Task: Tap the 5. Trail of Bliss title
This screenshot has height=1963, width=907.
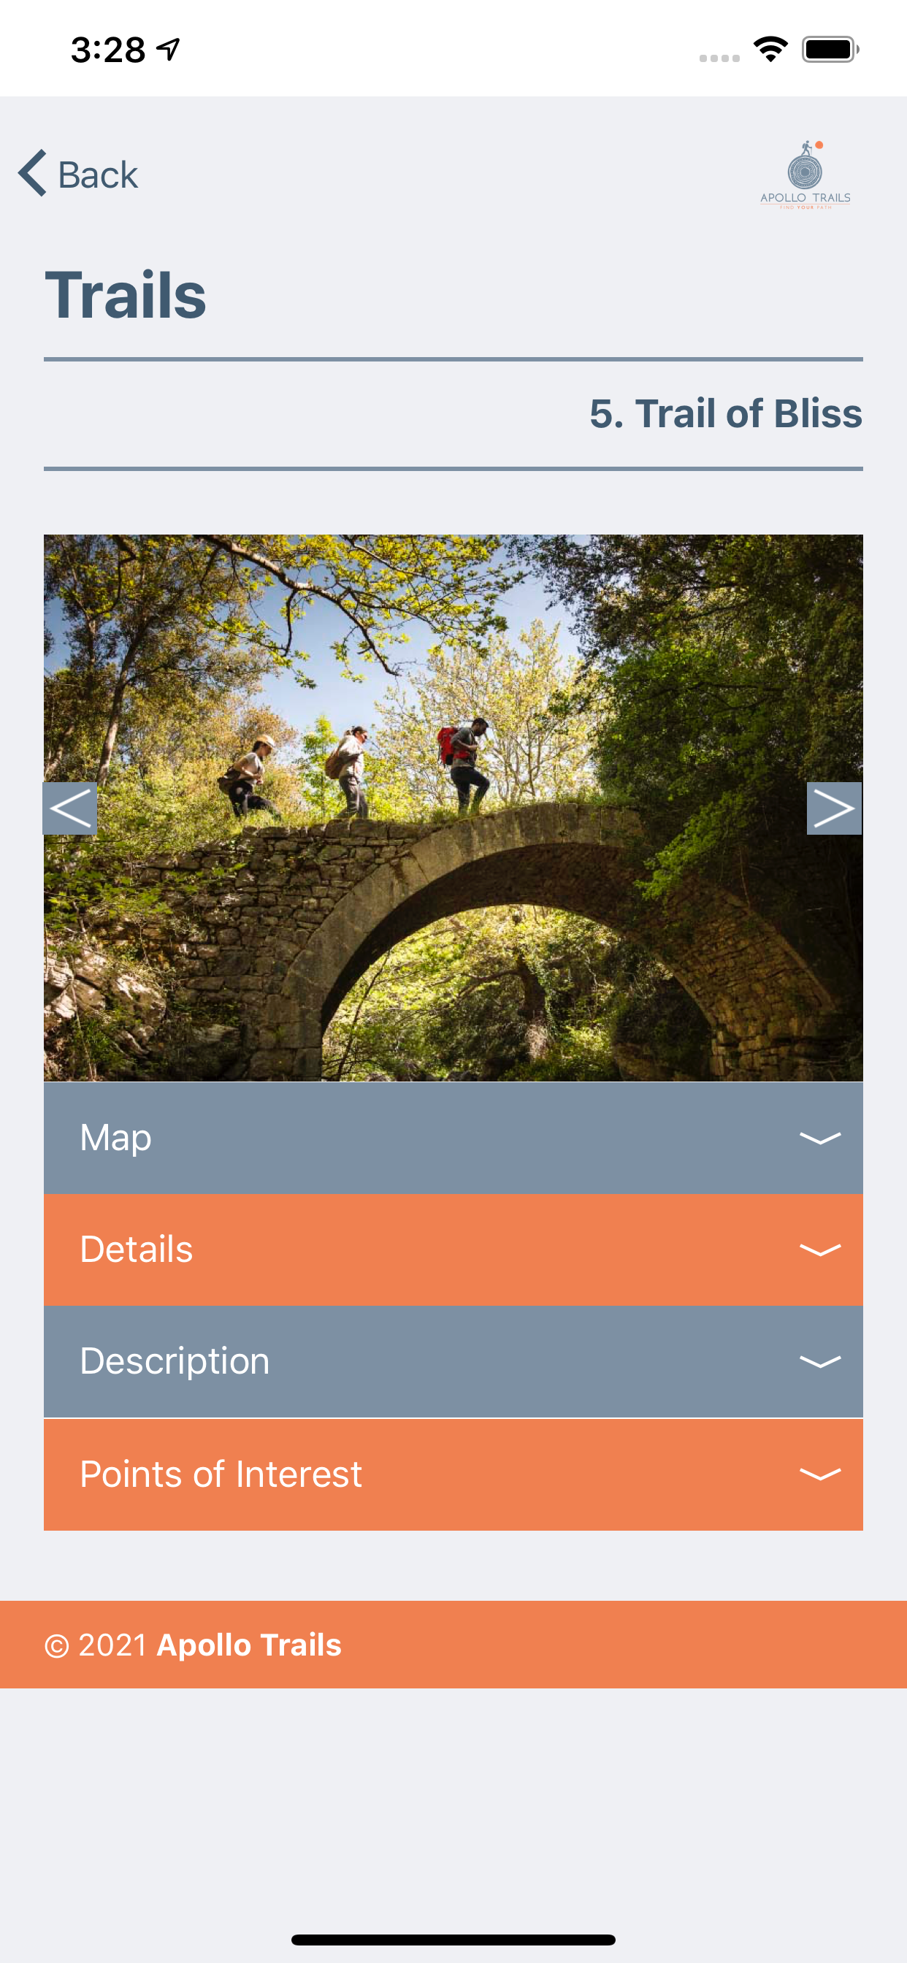Action: point(726,413)
